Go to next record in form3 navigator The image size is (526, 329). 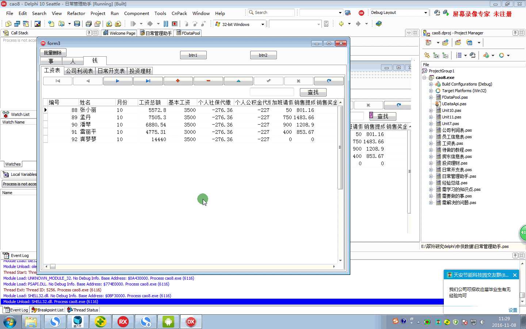pos(118,81)
